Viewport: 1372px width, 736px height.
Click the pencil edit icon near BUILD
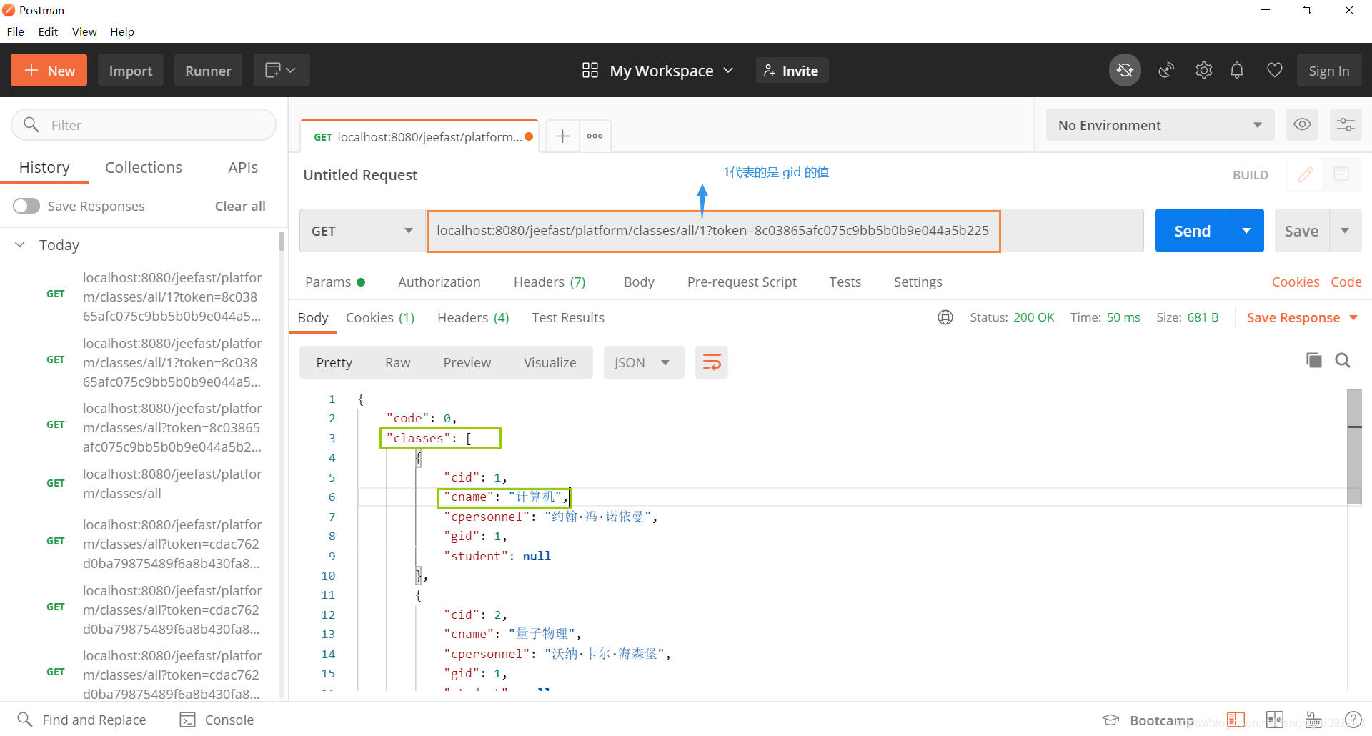(1306, 174)
